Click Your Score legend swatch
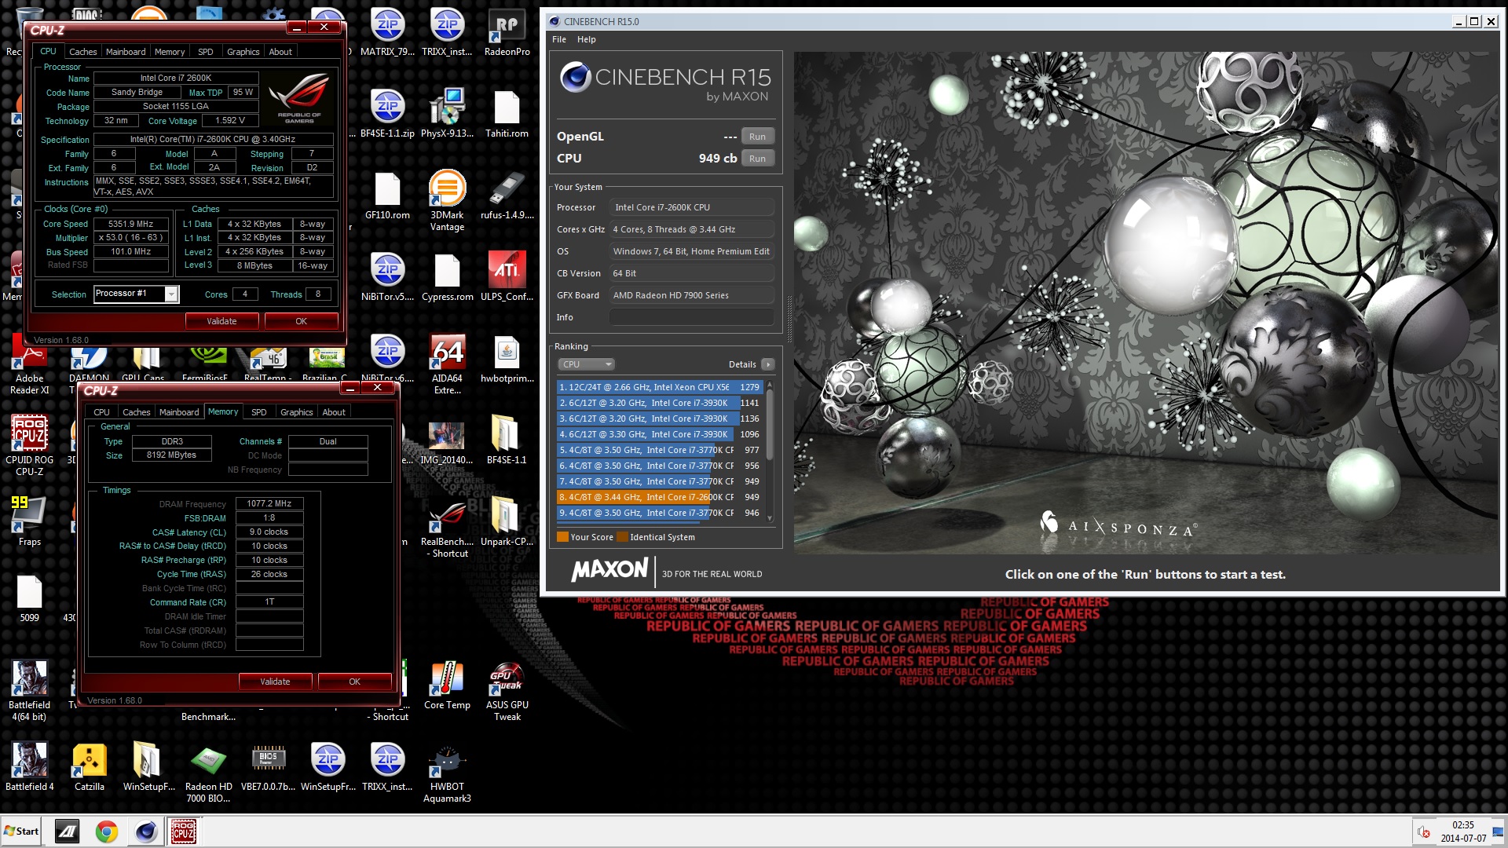1508x848 pixels. click(562, 537)
